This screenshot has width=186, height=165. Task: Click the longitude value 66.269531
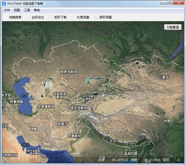[120, 160]
